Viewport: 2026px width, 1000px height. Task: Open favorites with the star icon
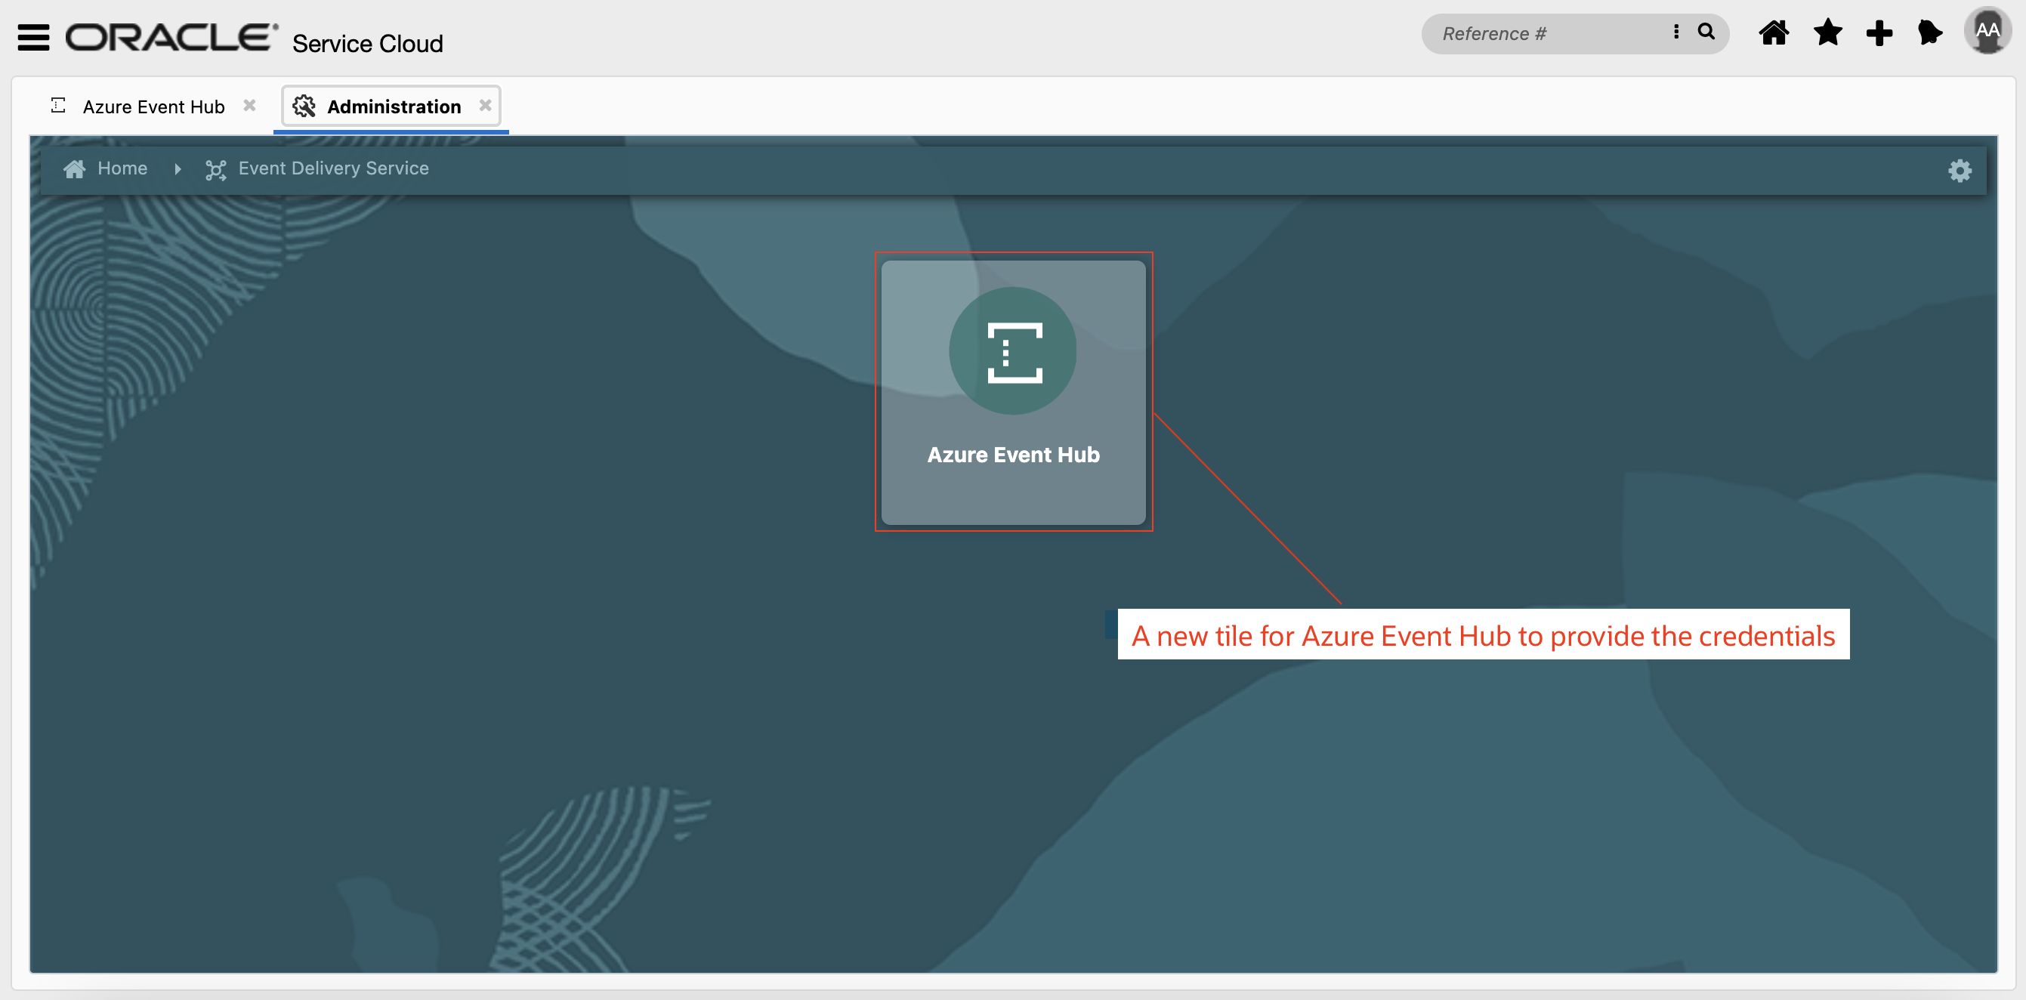click(x=1827, y=33)
